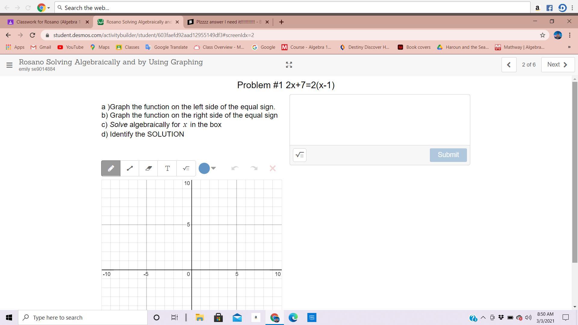
Task: Toggle fullscreen mode for the activity
Action: click(289, 65)
